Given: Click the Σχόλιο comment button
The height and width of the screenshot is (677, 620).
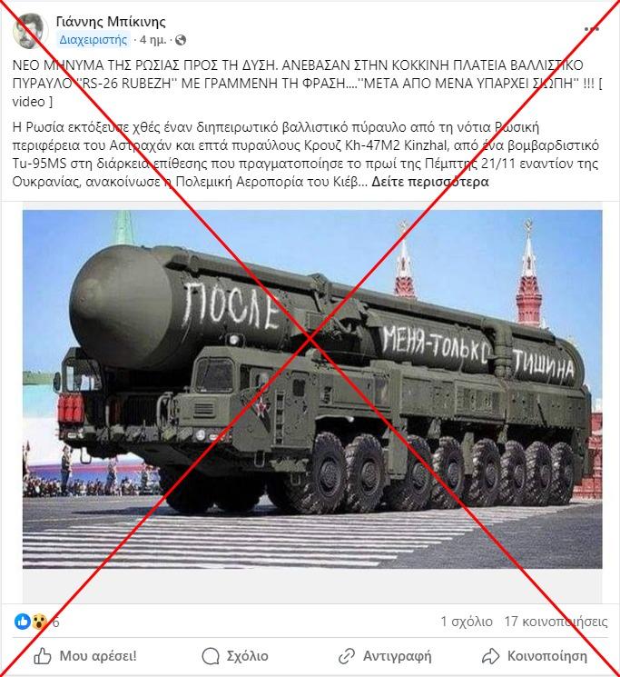Looking at the screenshot, I should [x=235, y=656].
